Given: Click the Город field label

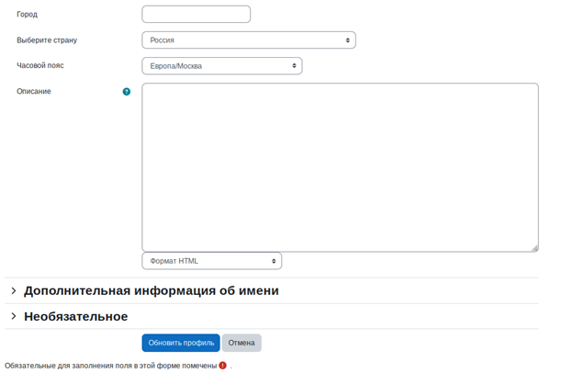Looking at the screenshot, I should tap(28, 15).
